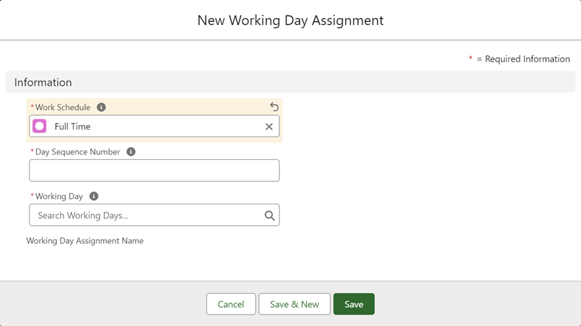
Task: Click the pink Full Time record icon
Action: click(40, 126)
